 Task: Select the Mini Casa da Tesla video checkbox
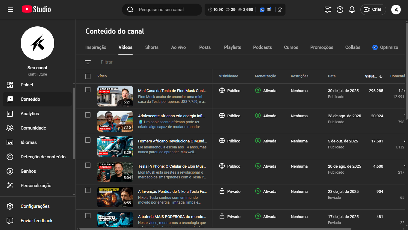88,90
